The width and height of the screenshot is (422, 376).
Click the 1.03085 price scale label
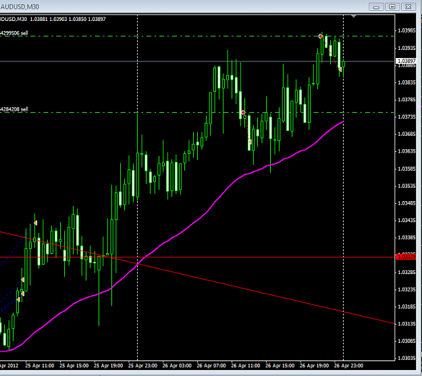tap(406, 341)
